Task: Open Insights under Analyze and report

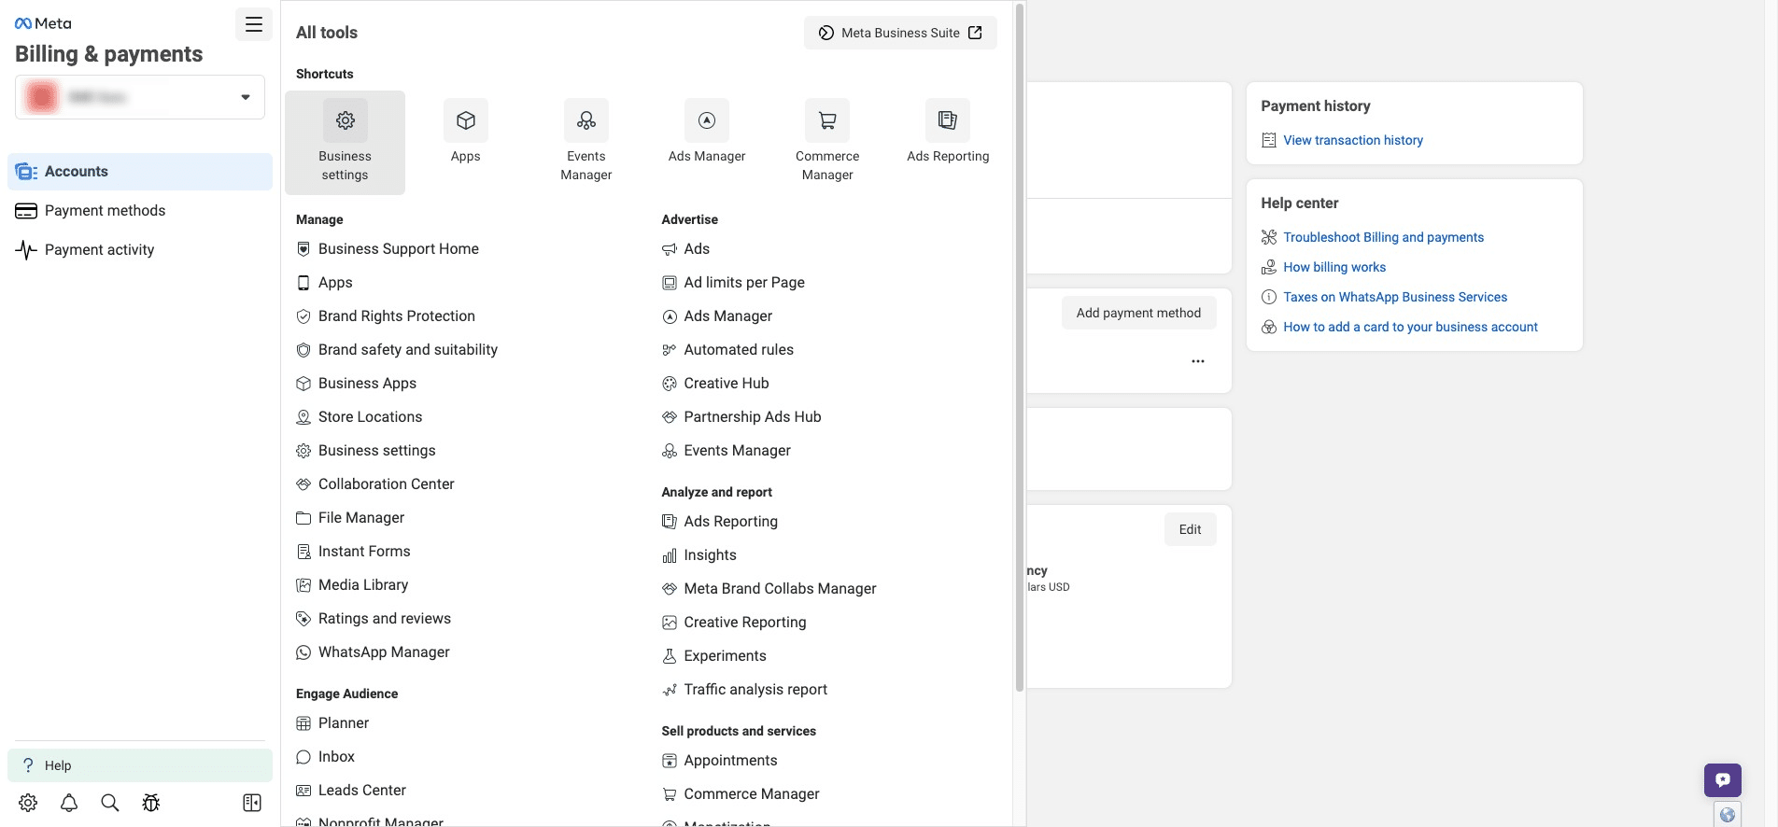Action: 699,555
